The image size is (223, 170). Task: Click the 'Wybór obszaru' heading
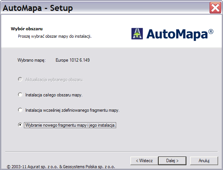27,29
